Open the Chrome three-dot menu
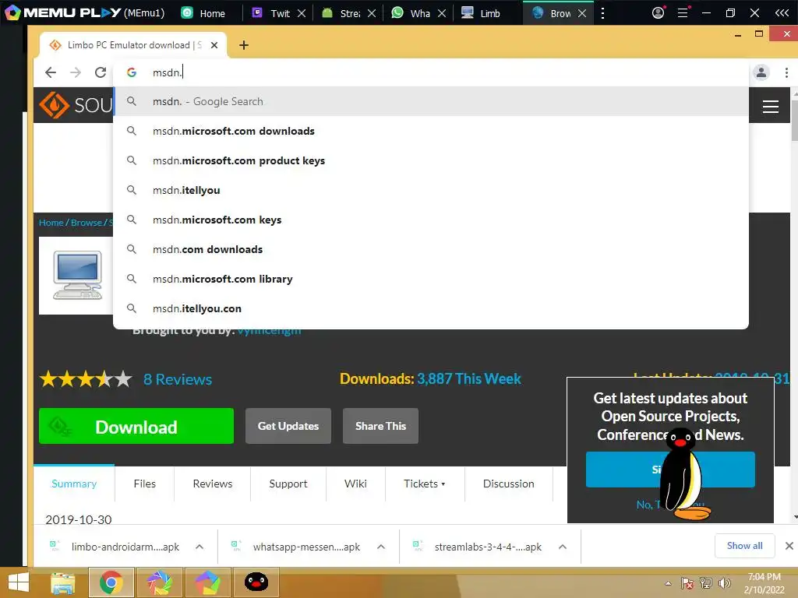 click(786, 72)
